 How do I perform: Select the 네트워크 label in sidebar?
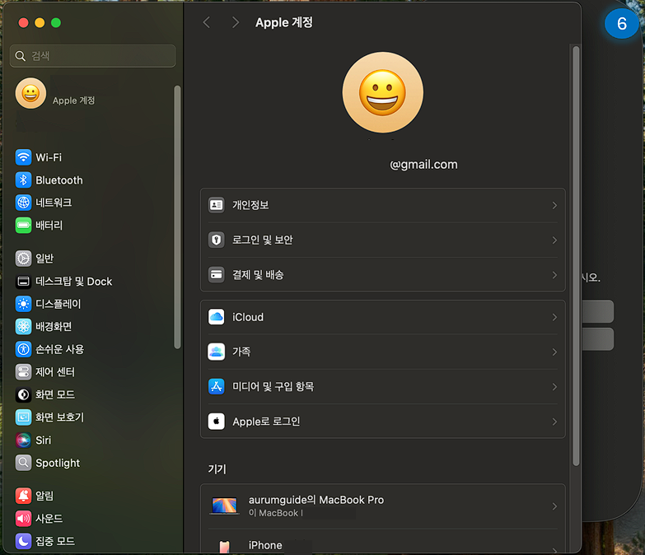pyautogui.click(x=54, y=203)
